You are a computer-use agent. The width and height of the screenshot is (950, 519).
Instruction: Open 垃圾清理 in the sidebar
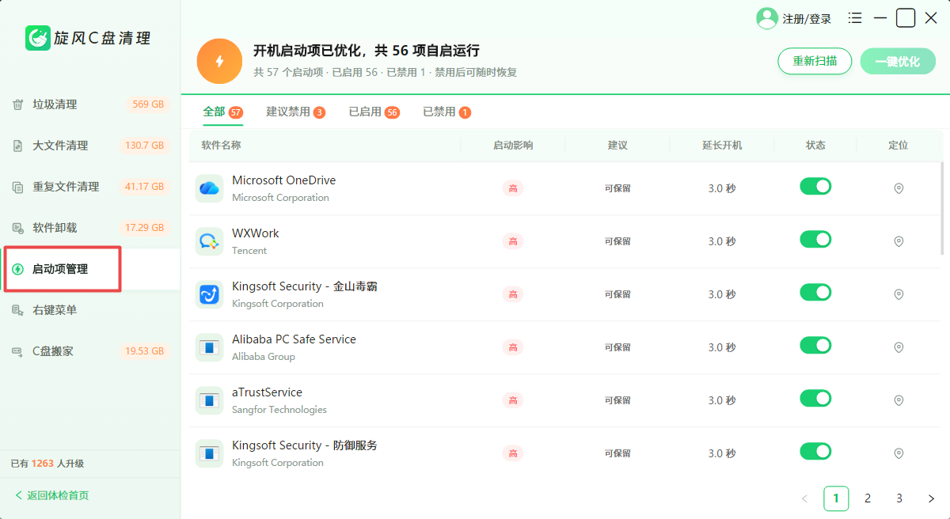[x=90, y=104]
